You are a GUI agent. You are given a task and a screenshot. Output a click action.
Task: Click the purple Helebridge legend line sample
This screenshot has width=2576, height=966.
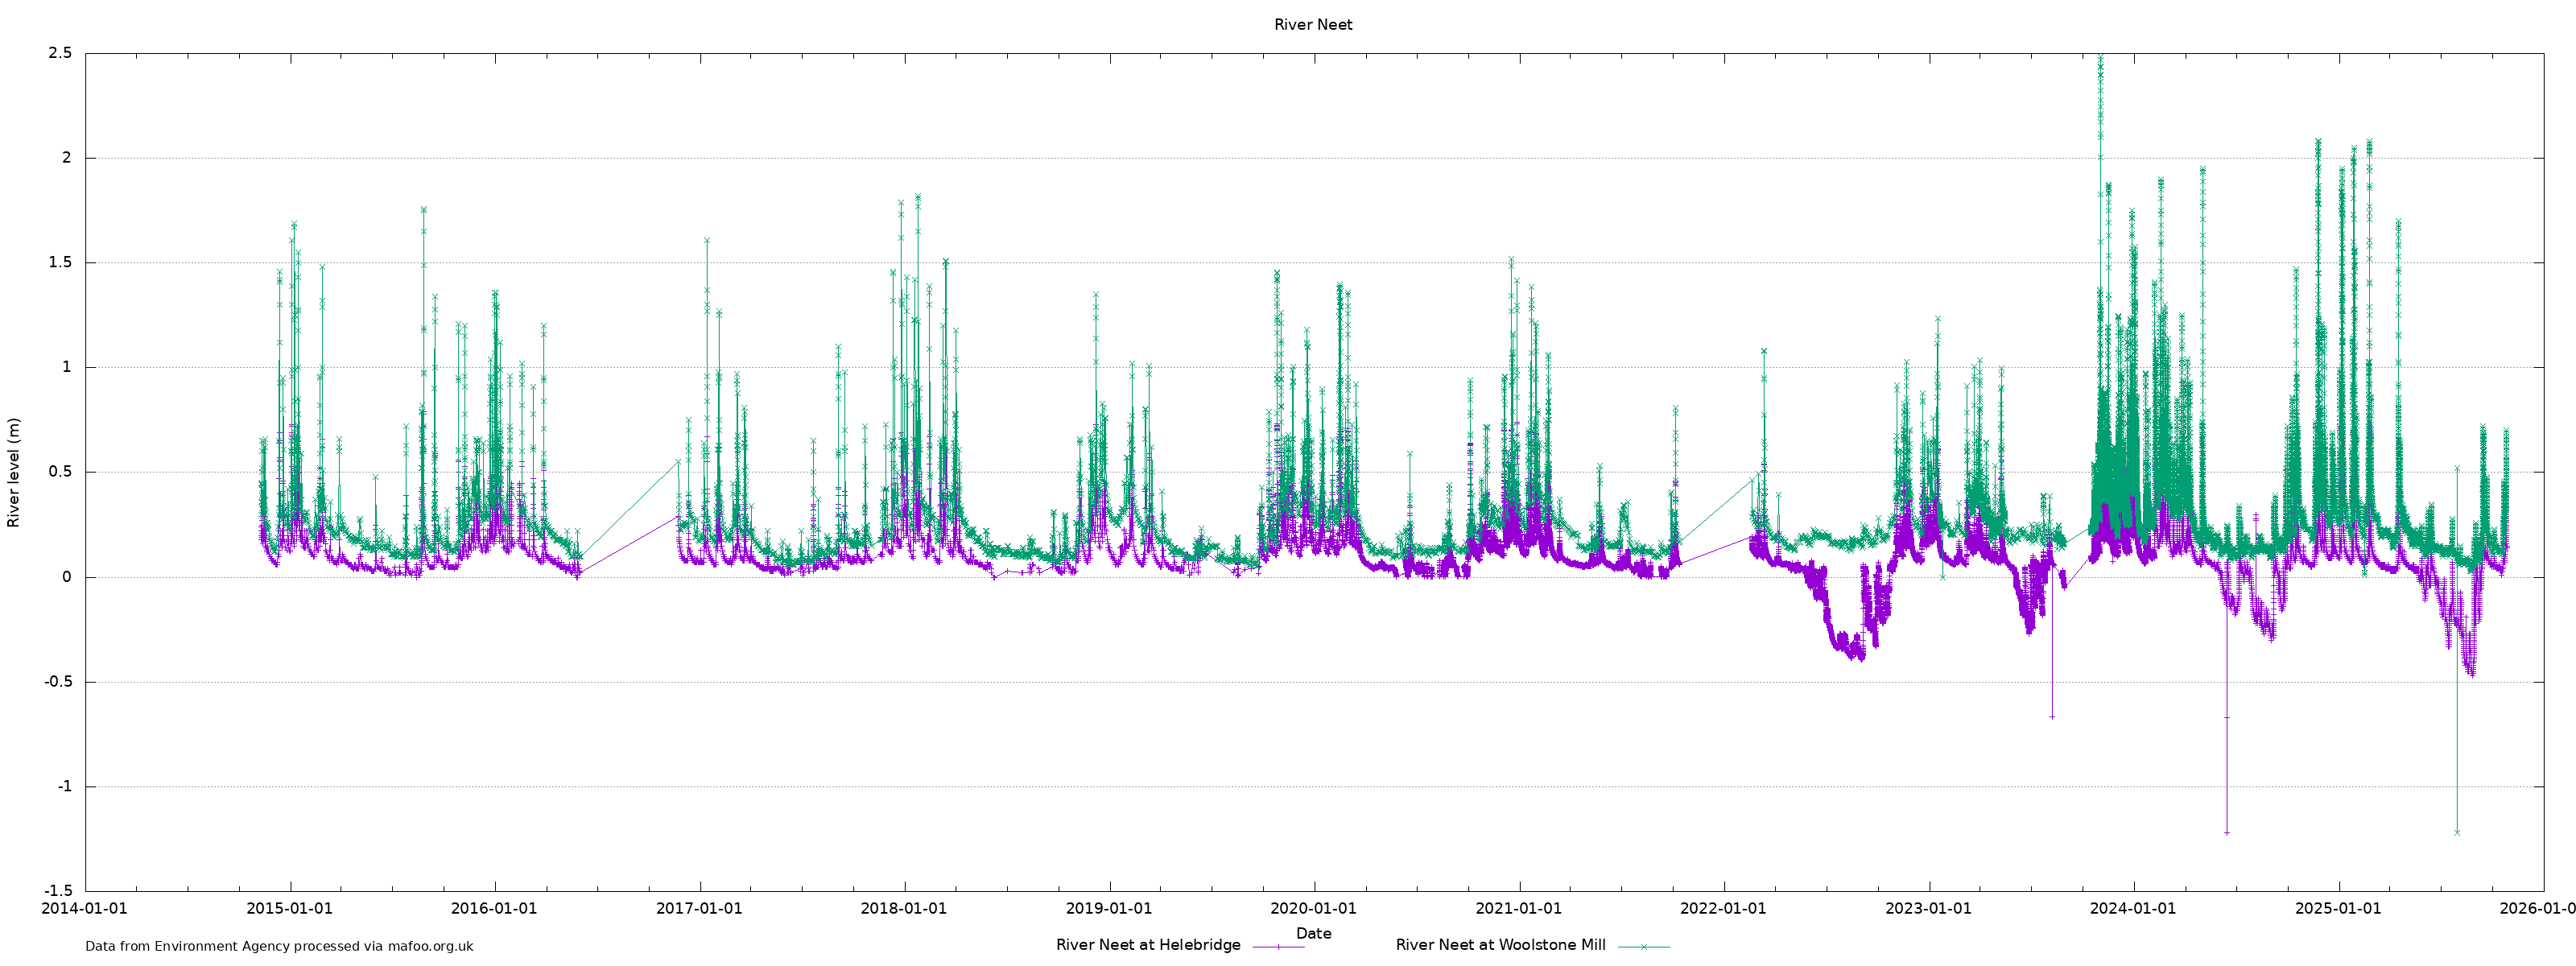pyautogui.click(x=1278, y=946)
